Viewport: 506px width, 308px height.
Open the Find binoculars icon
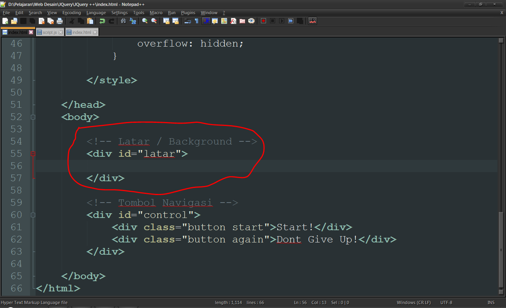[x=123, y=21]
